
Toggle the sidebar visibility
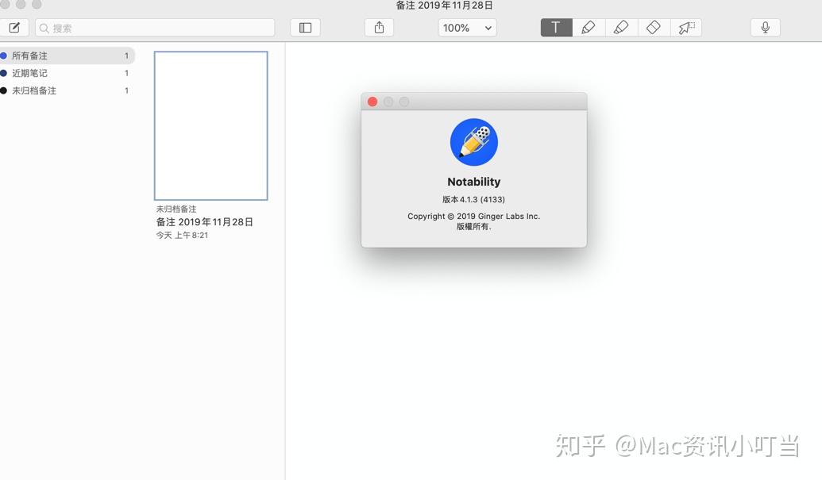[x=304, y=27]
